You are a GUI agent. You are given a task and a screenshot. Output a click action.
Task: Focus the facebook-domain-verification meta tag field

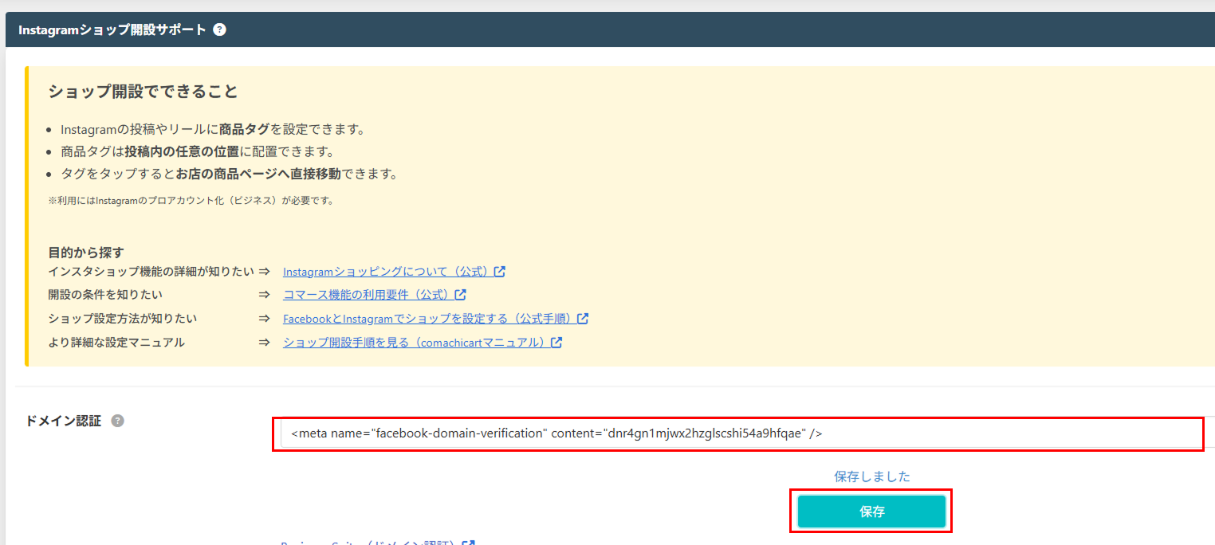coord(737,433)
